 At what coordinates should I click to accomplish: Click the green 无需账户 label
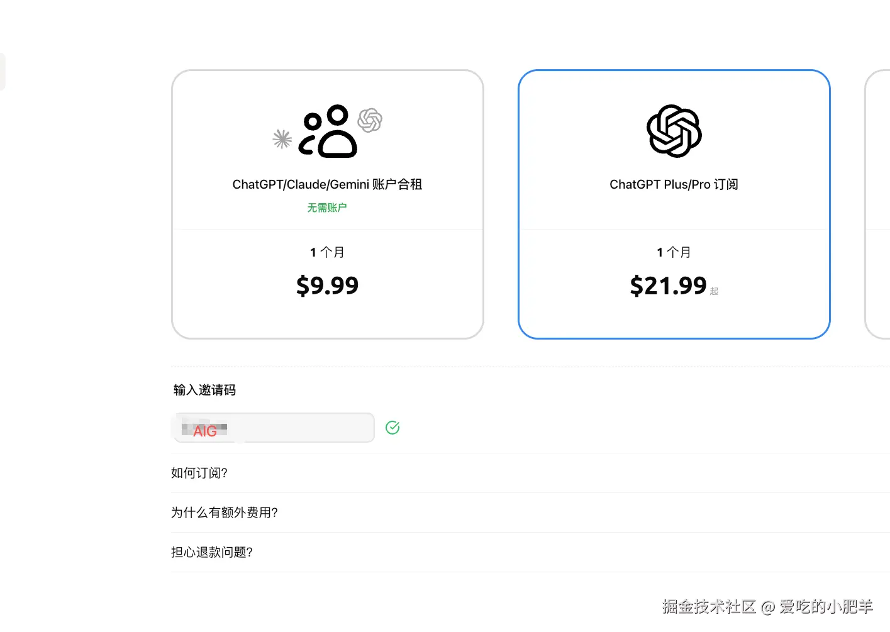[327, 208]
